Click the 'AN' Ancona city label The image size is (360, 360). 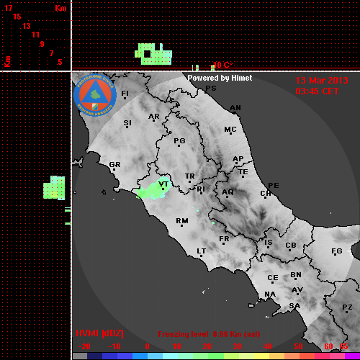(235, 108)
